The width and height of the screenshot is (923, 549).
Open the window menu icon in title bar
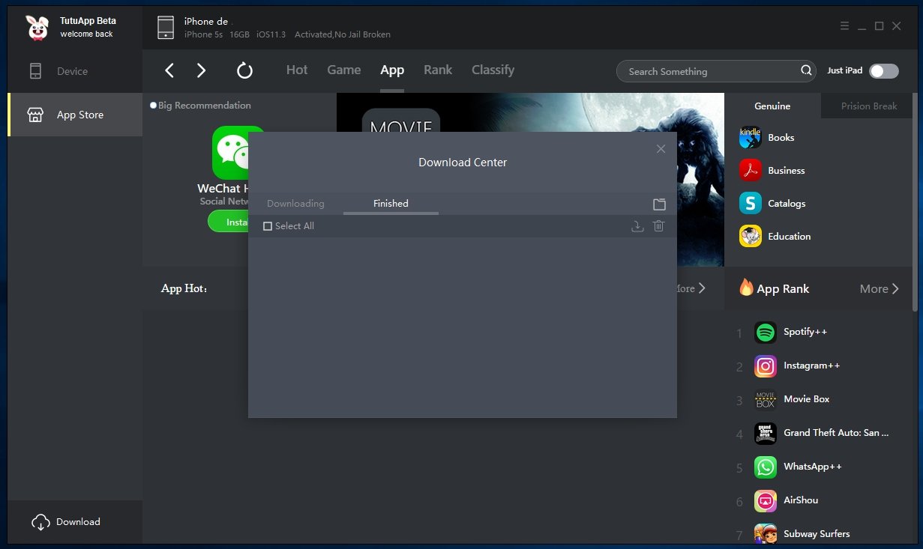click(x=845, y=26)
